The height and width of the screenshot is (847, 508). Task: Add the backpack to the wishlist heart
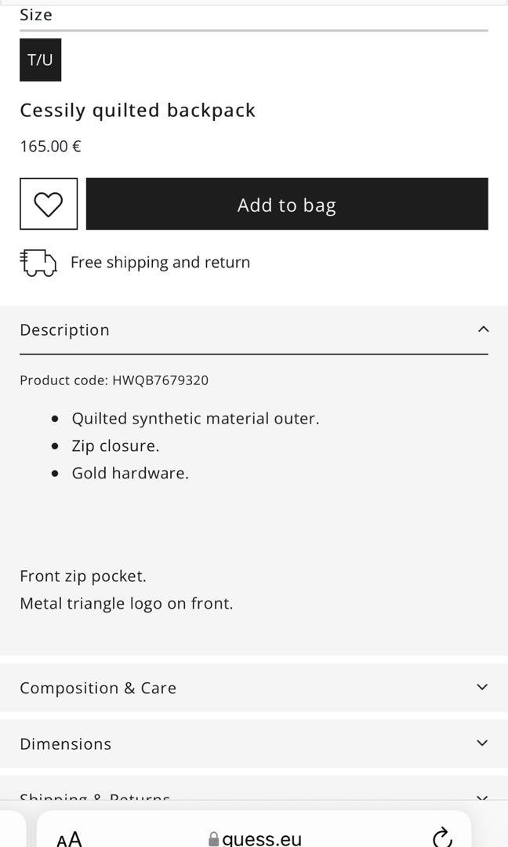(x=49, y=204)
